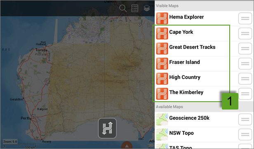Open the list view icon

click(135, 8)
